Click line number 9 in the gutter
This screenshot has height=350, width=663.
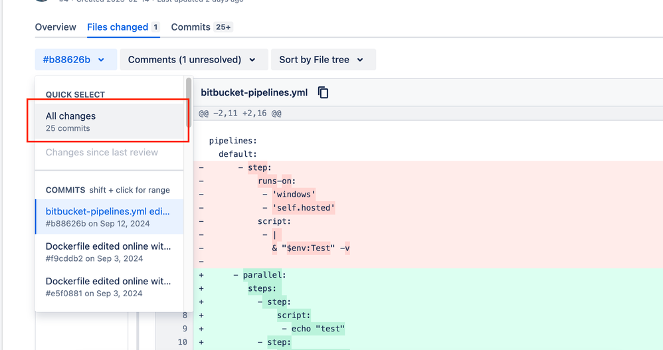(x=185, y=329)
